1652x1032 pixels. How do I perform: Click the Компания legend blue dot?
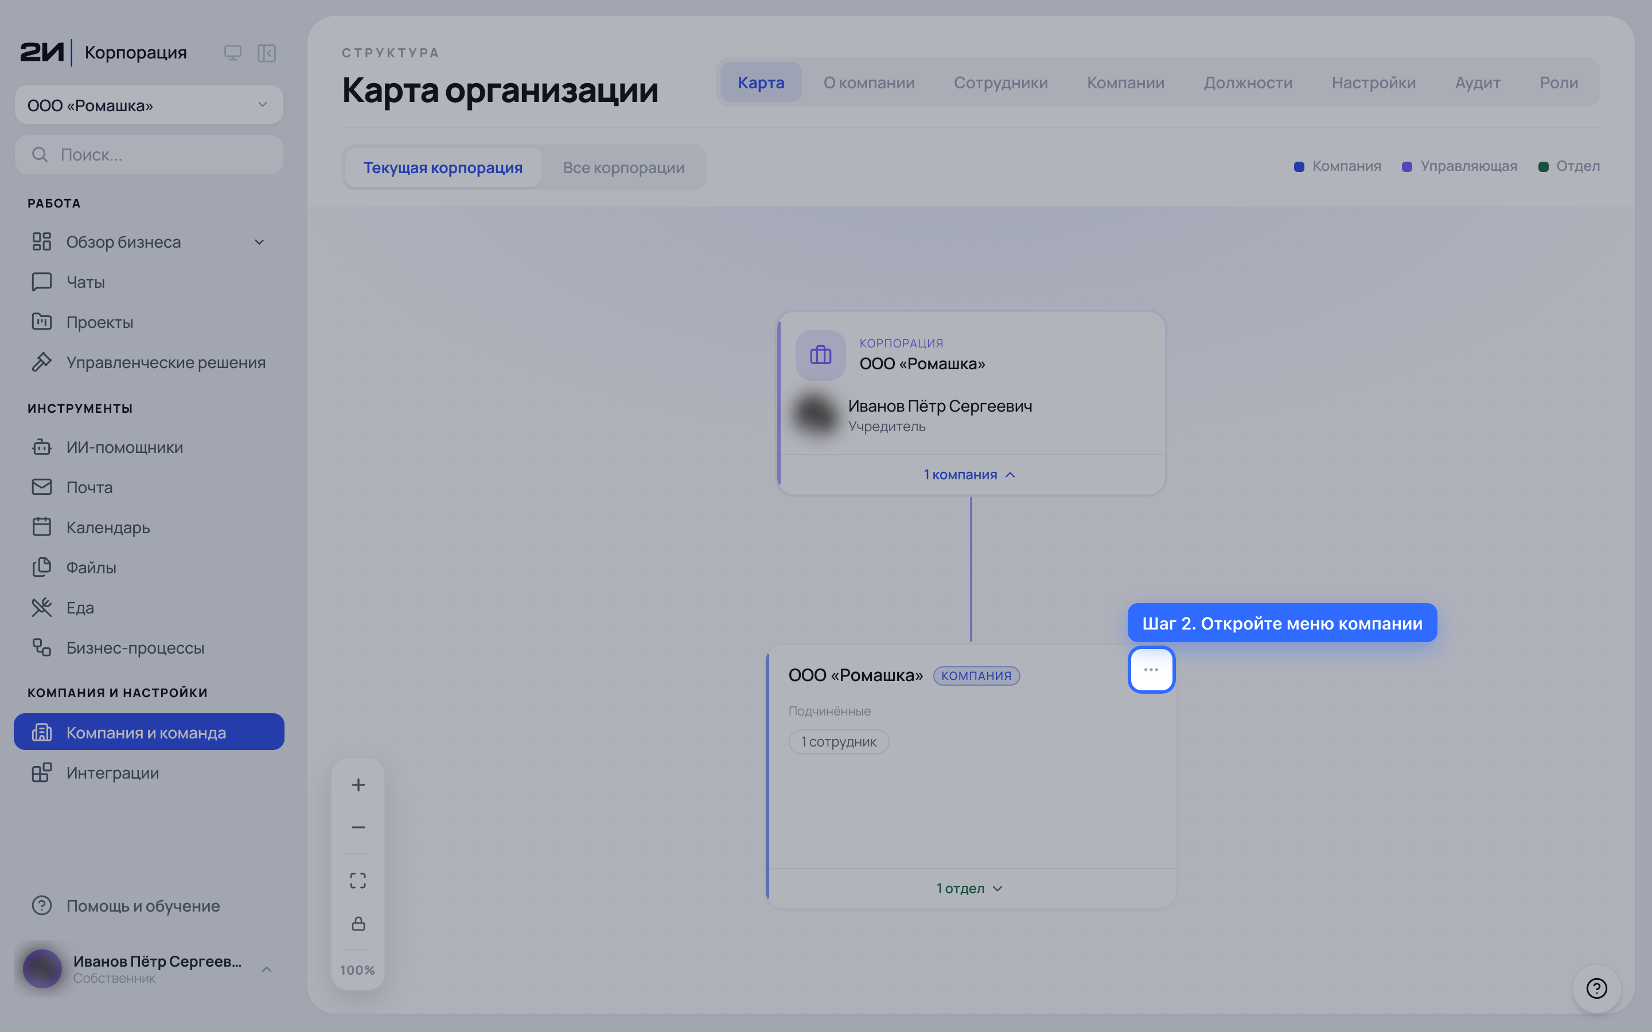point(1299,166)
